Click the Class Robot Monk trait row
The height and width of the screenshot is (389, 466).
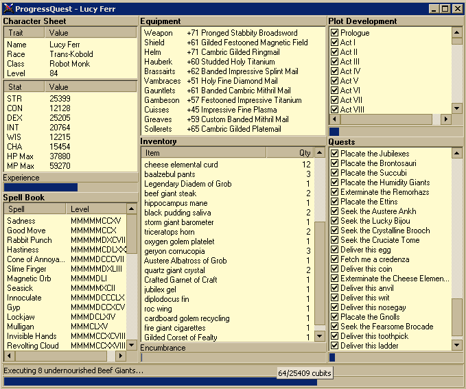[x=71, y=64]
